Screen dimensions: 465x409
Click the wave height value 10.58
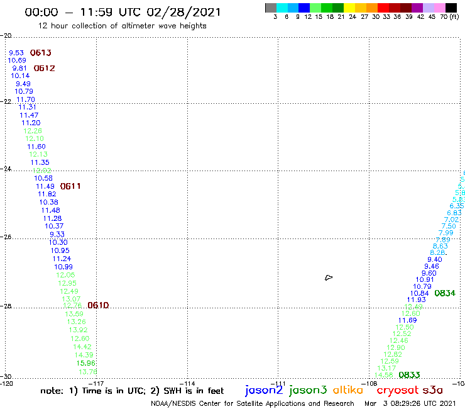[43, 178]
